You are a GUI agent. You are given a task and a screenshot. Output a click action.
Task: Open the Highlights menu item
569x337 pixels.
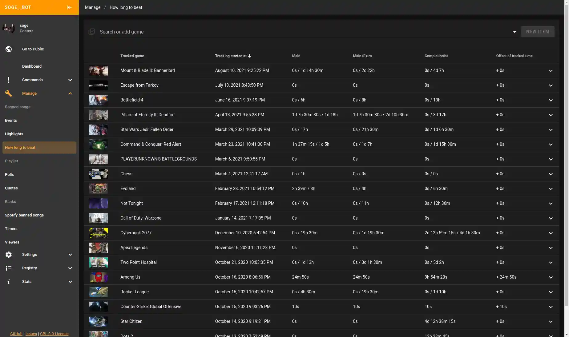(14, 134)
